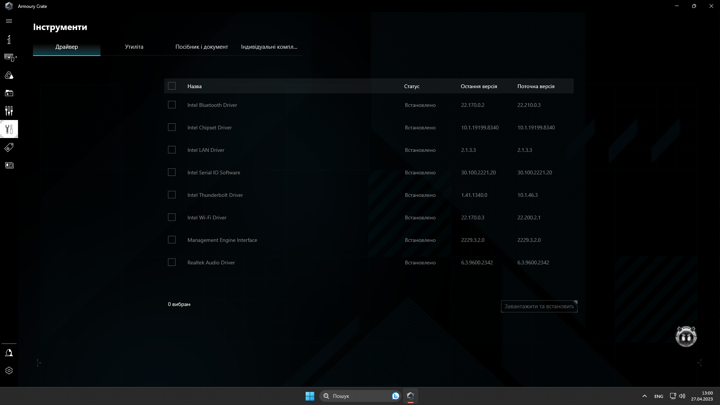This screenshot has width=720, height=405.
Task: Click the hamburger menu icon
Action: click(9, 21)
